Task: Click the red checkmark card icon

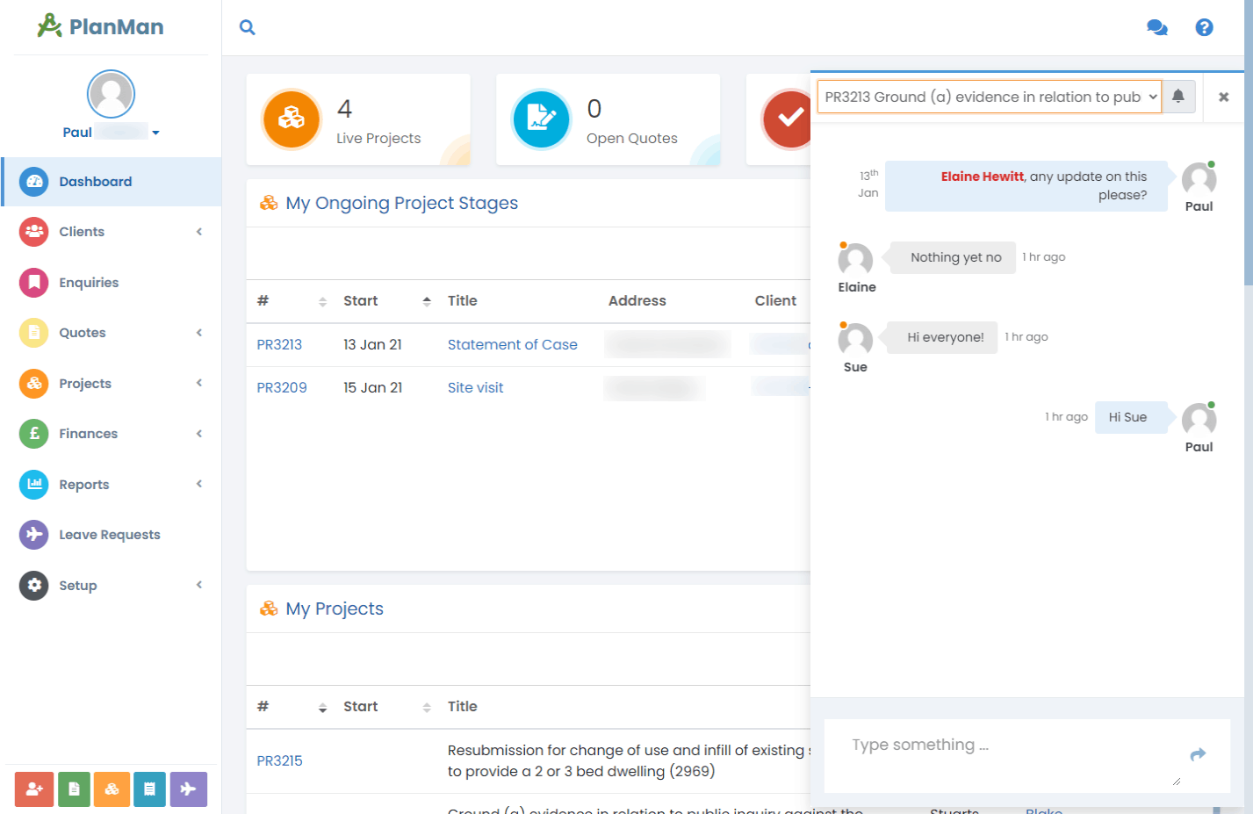Action: 788,119
